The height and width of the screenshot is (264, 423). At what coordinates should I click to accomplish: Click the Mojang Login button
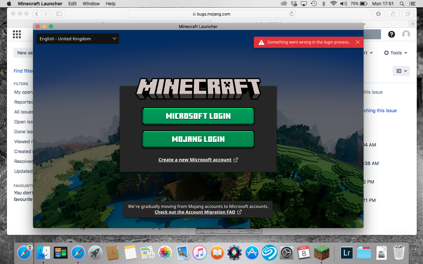click(x=198, y=139)
